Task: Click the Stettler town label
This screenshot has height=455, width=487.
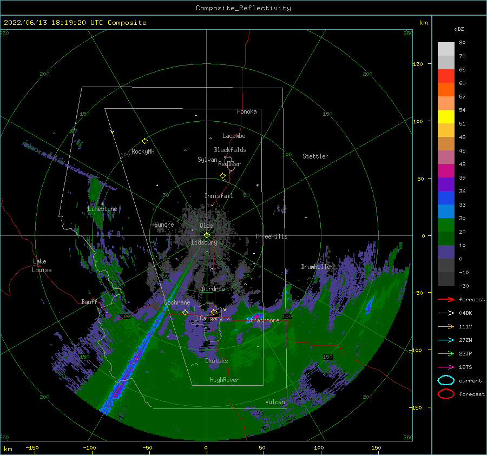Action: (x=315, y=156)
